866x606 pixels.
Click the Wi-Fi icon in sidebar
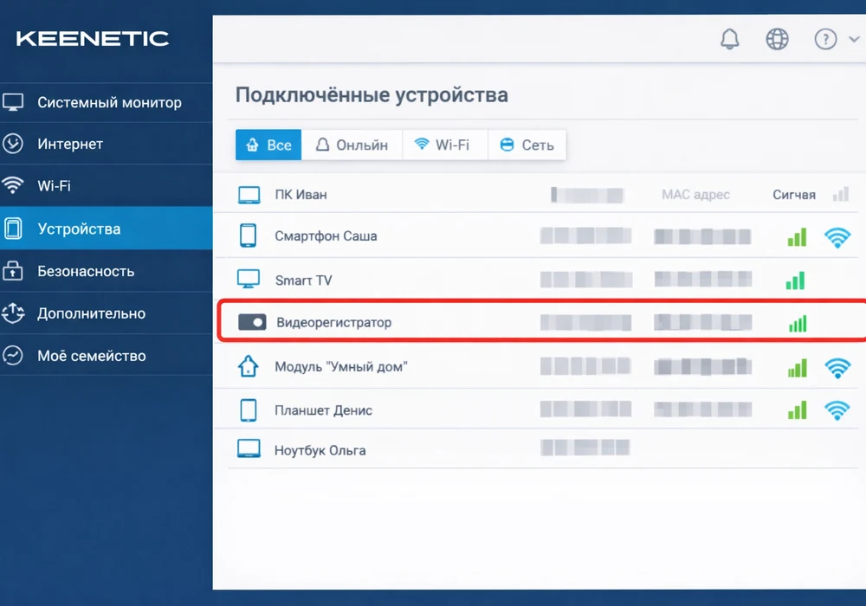pos(13,185)
